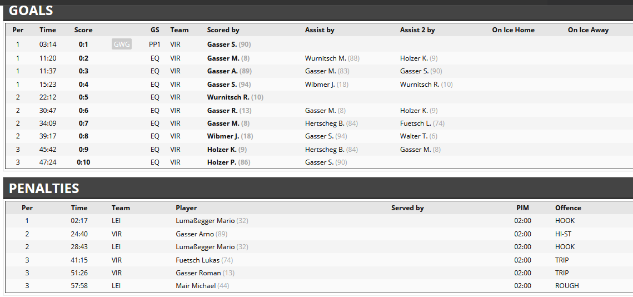Click Fuetsch Lukas (74) penalty entry
This screenshot has height=297, width=633.
[x=205, y=260]
